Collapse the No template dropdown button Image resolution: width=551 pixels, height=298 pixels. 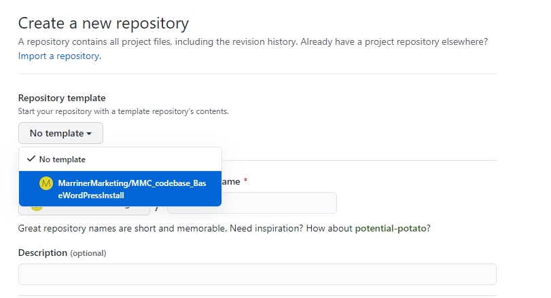60,134
